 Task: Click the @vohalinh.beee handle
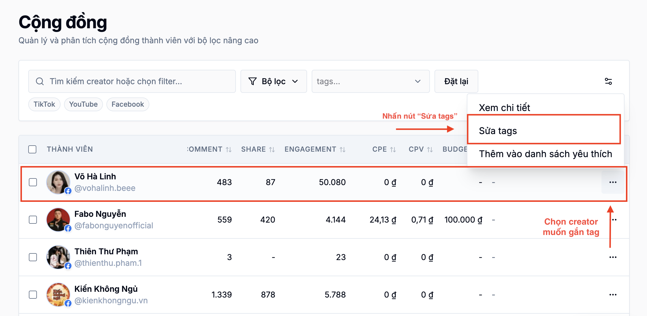pyautogui.click(x=105, y=188)
